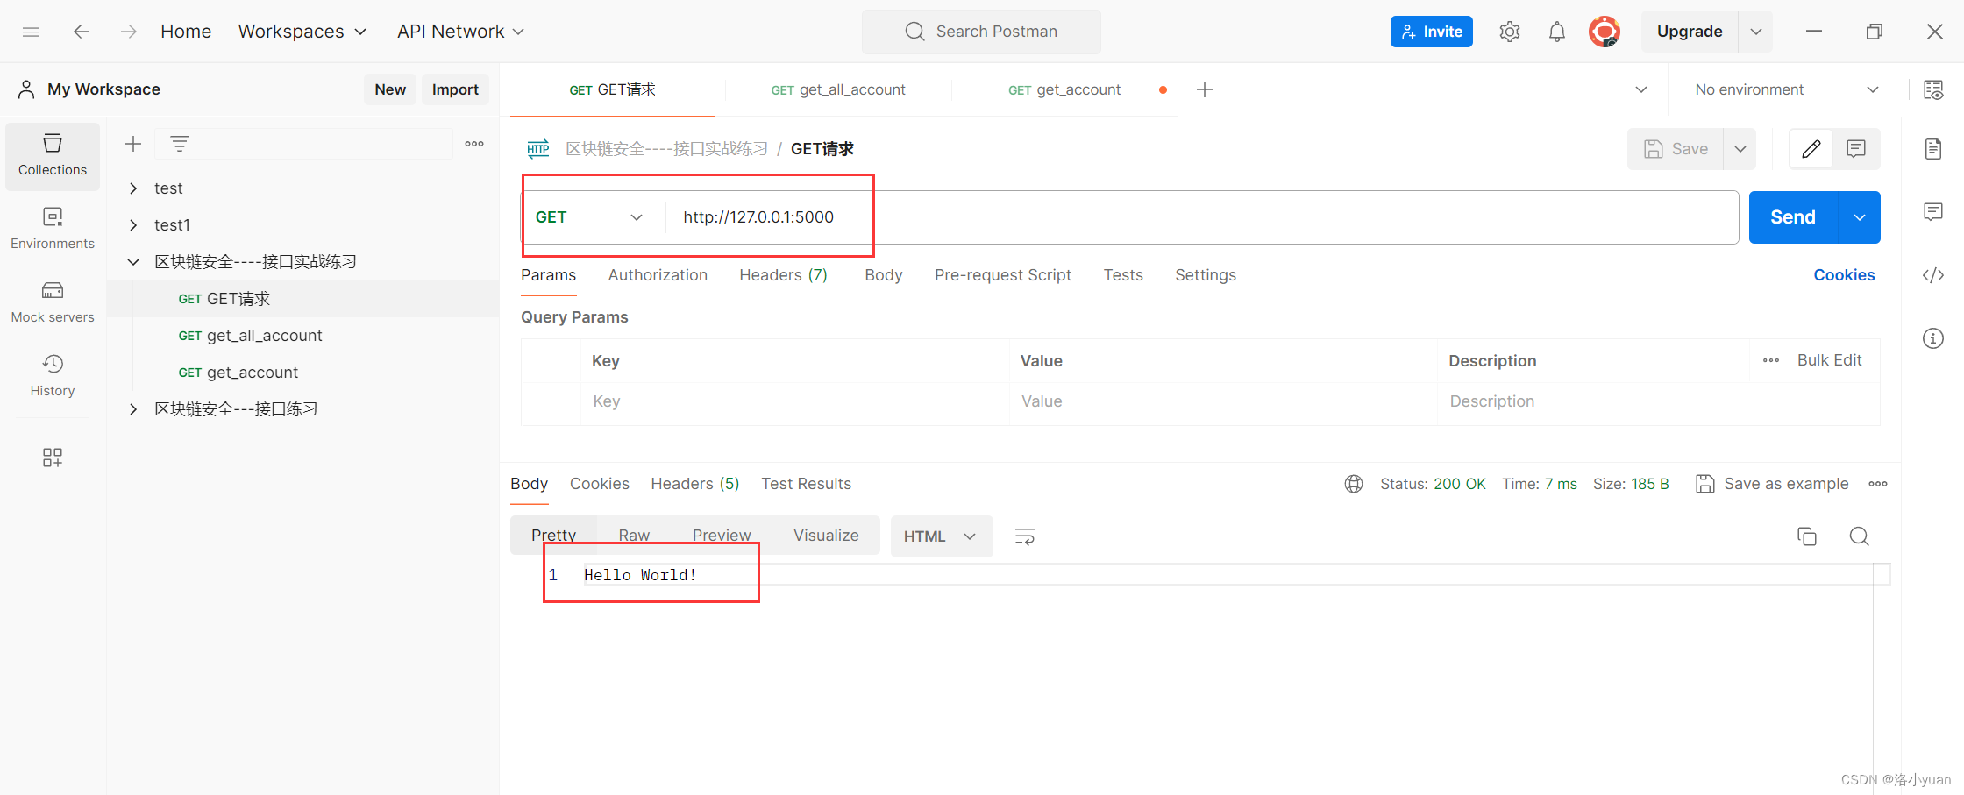Click Bulk Edit

(1829, 360)
